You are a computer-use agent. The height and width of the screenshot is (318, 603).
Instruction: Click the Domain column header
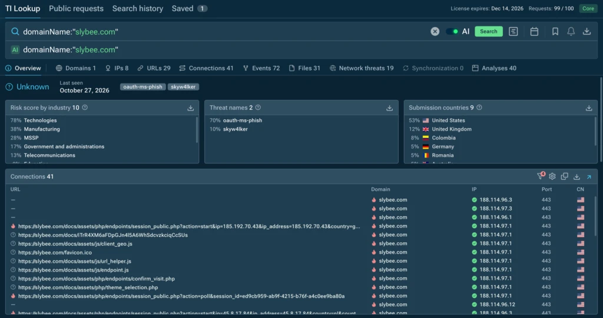pos(380,189)
